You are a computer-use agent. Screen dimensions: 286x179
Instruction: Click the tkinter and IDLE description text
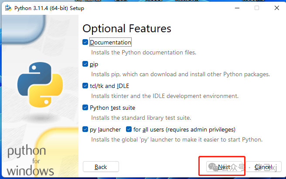[x=164, y=96]
